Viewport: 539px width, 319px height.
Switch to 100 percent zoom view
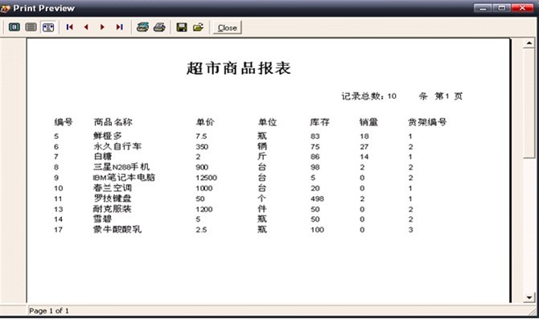tap(31, 27)
